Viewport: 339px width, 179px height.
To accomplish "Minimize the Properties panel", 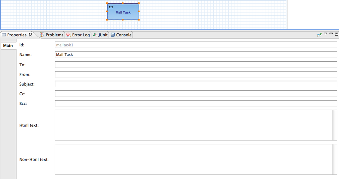I will pyautogui.click(x=331, y=34).
